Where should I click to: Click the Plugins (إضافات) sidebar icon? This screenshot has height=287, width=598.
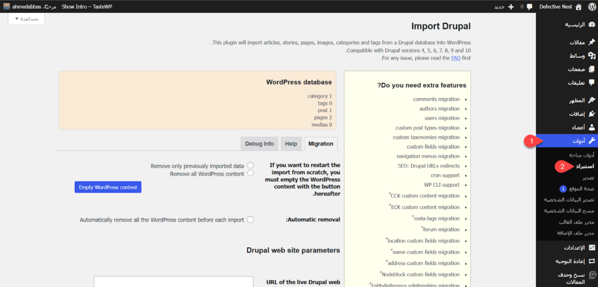tap(591, 114)
